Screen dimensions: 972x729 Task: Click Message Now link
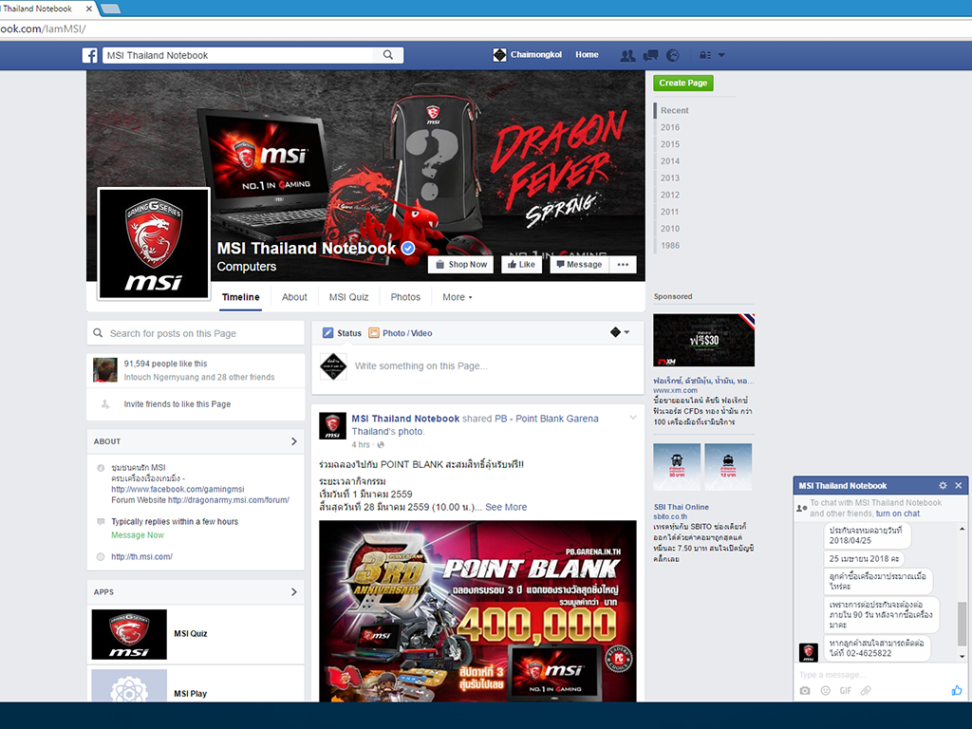pos(138,535)
